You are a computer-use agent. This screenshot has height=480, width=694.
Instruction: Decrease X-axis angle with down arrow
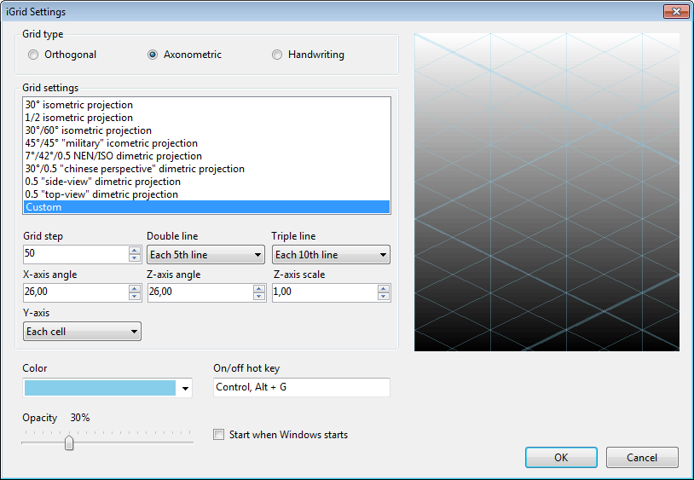135,297
